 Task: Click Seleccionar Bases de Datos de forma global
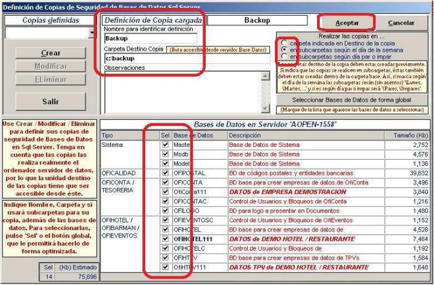(x=351, y=100)
